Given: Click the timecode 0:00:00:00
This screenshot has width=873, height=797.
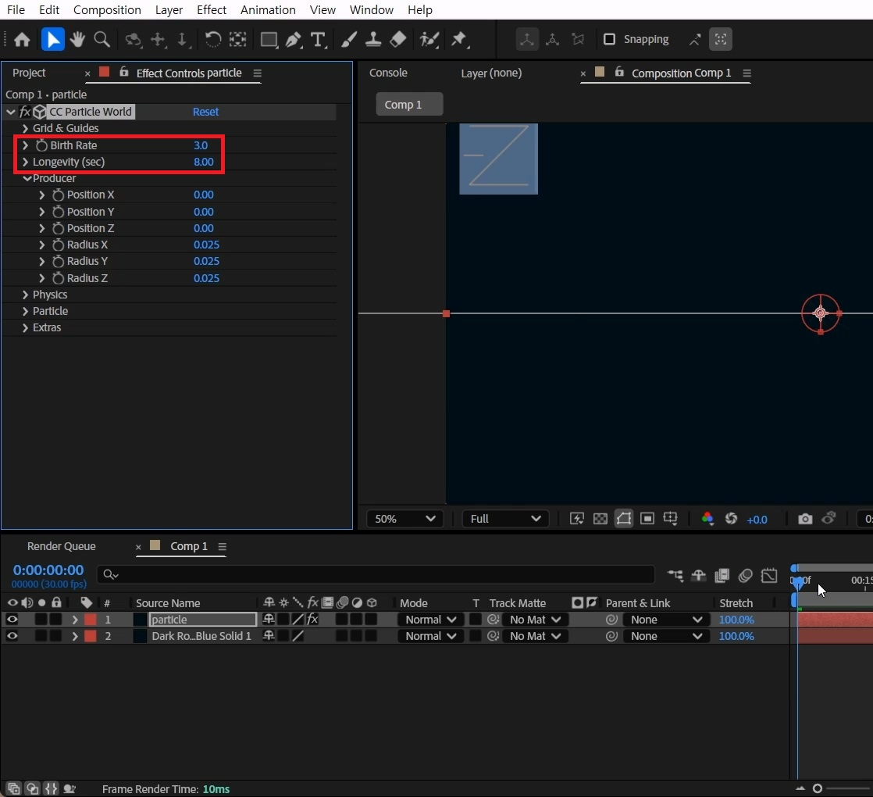Looking at the screenshot, I should (48, 570).
